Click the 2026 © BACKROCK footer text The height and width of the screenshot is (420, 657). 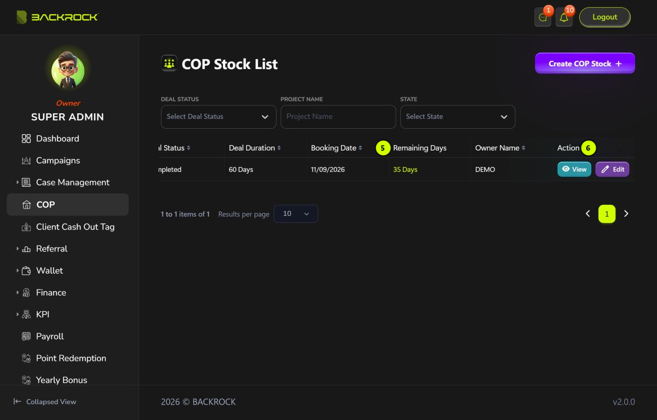[x=198, y=402]
